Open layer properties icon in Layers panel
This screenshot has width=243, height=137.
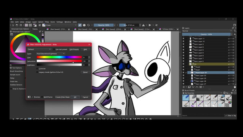(x=201, y=87)
